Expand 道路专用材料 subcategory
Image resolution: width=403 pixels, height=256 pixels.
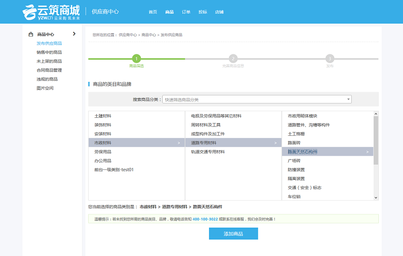233,143
